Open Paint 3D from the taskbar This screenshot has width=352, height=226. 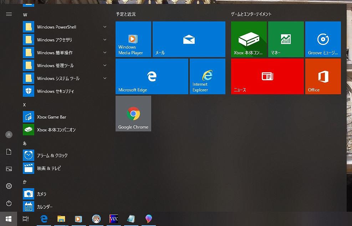pyautogui.click(x=149, y=219)
